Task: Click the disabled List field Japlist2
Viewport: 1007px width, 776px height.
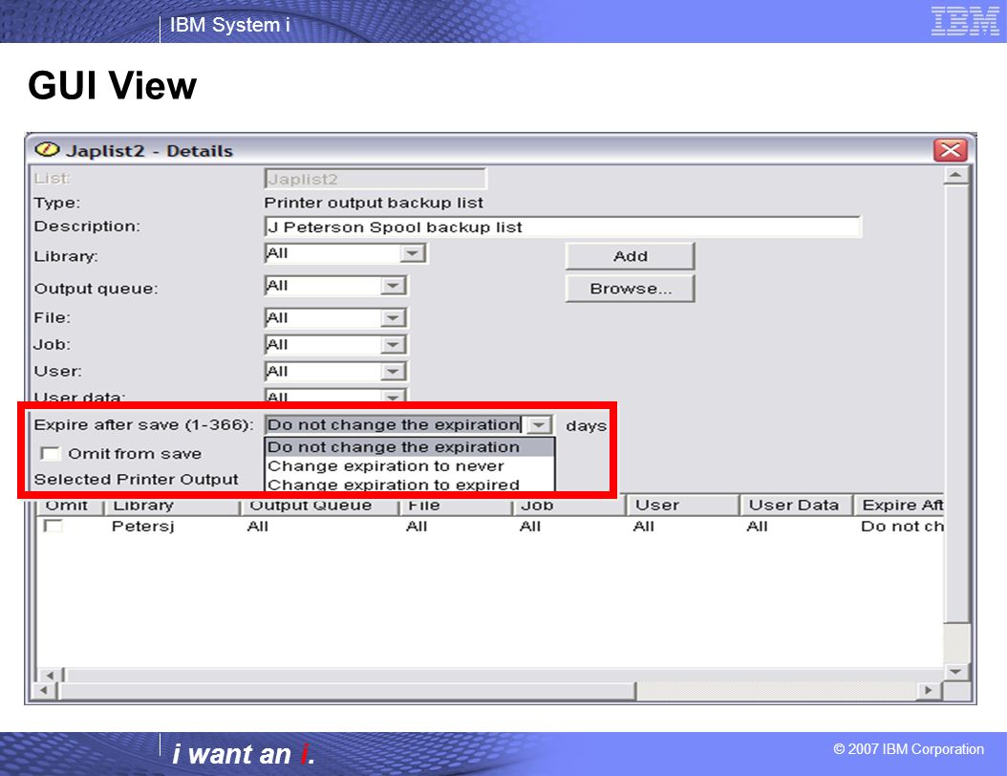Action: tap(375, 179)
